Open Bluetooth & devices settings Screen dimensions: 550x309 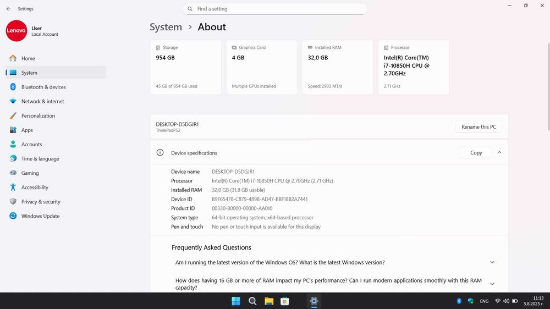(56, 87)
